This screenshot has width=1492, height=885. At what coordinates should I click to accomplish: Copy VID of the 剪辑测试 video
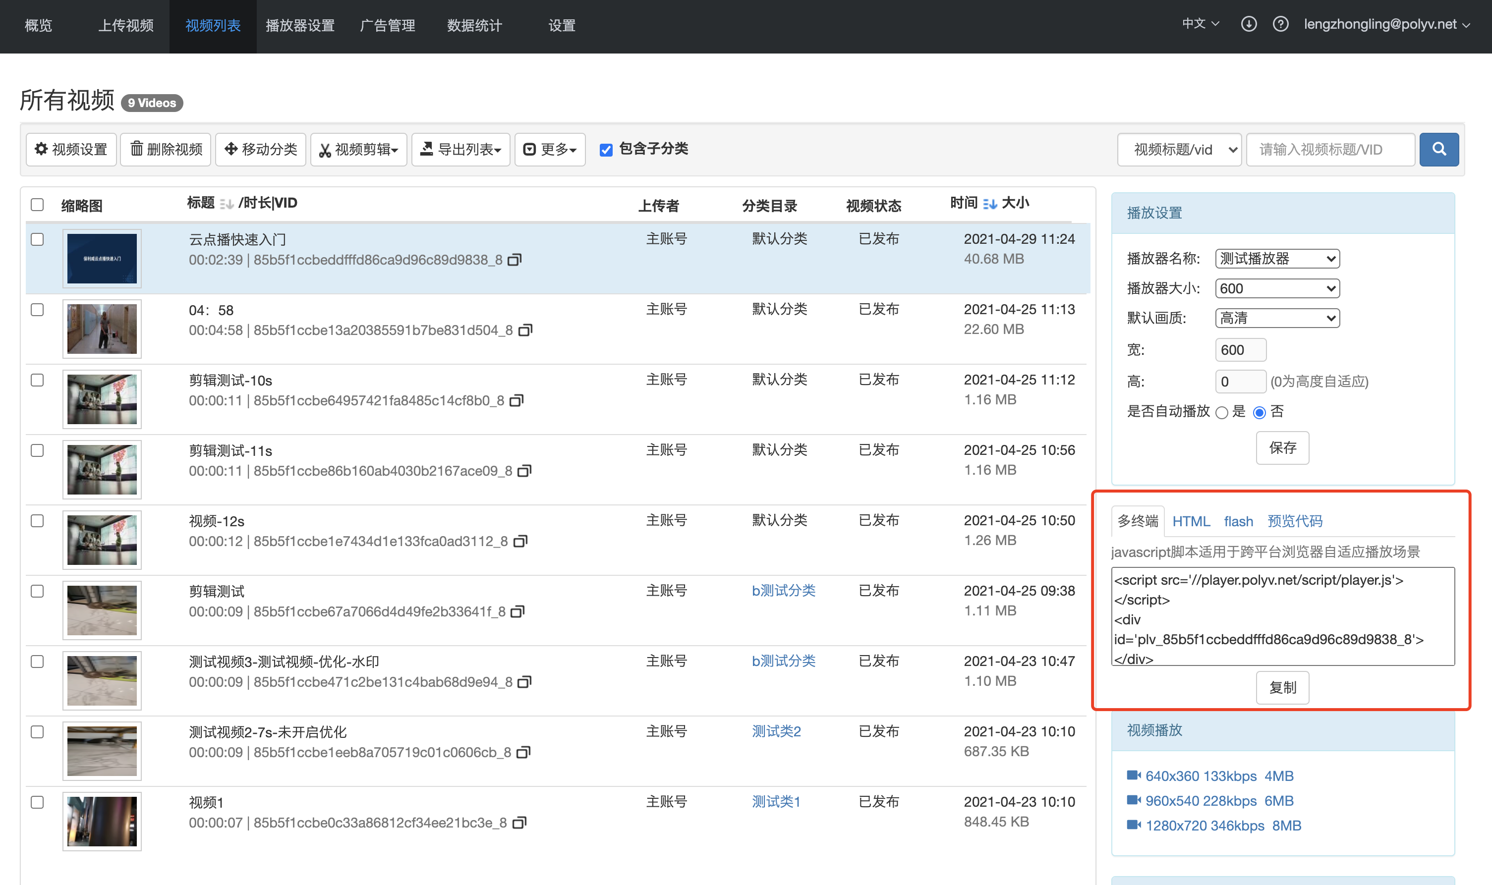click(518, 612)
